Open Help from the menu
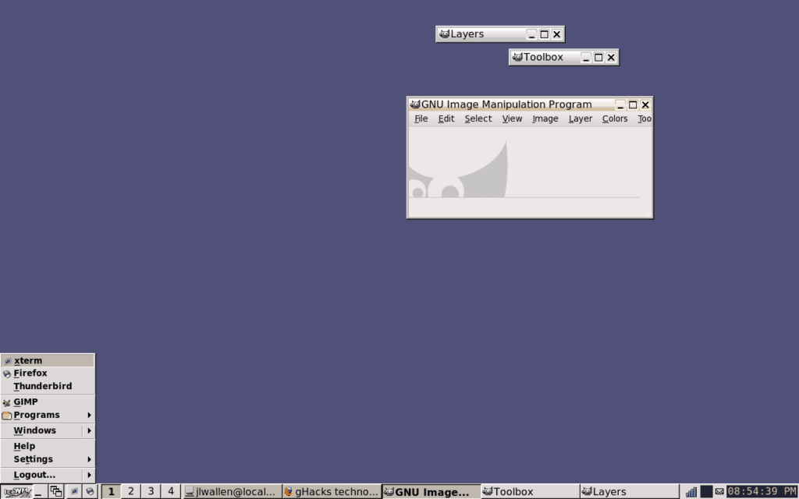Viewport: 799px width, 499px height. 24,445
